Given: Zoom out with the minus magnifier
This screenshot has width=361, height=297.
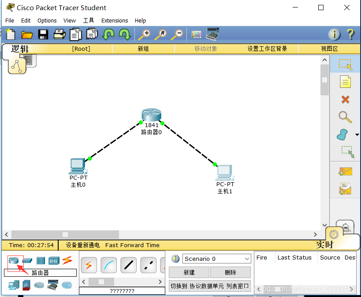Looking at the screenshot, I should coord(177,34).
